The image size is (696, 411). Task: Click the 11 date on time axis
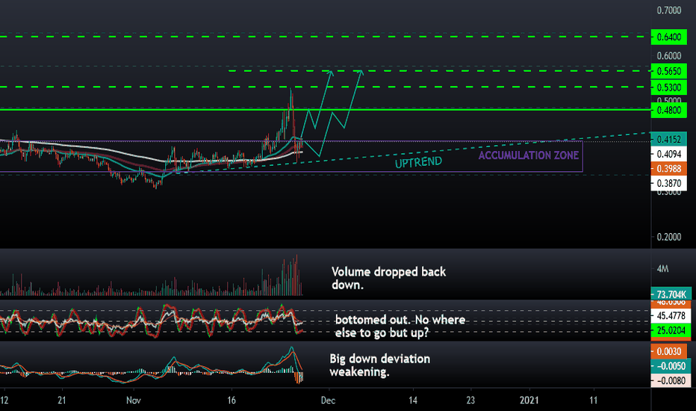(594, 401)
